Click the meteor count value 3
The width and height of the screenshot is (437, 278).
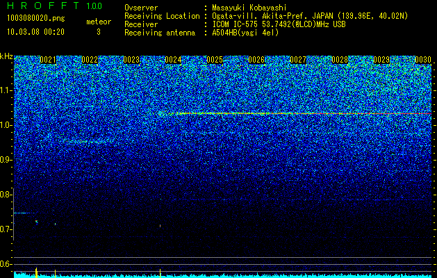click(x=99, y=32)
